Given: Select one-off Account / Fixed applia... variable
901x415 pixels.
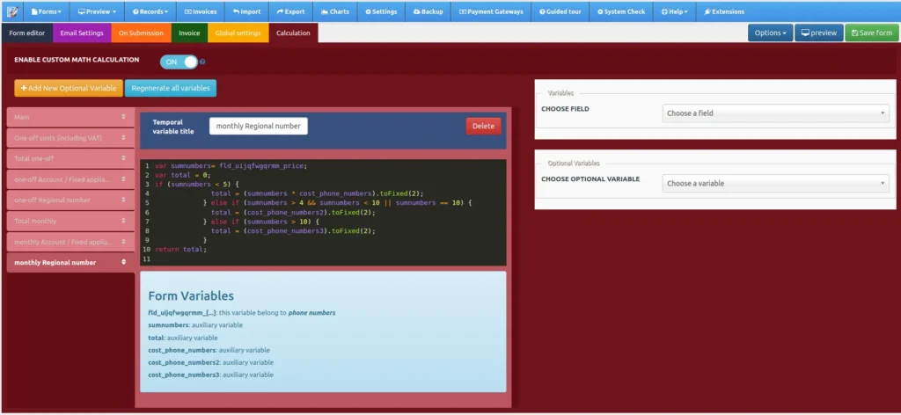Looking at the screenshot, I should pyautogui.click(x=70, y=179).
